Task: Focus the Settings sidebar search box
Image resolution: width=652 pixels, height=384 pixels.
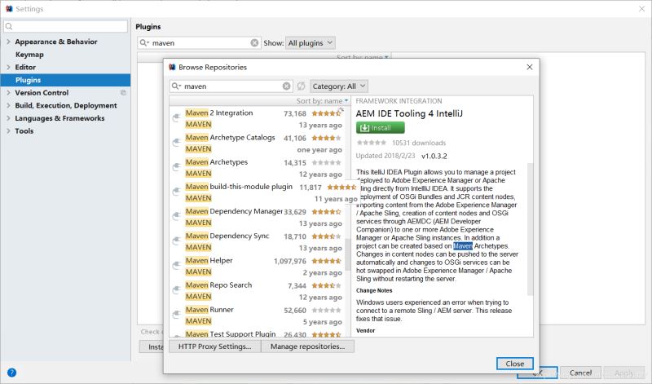Action: (x=66, y=26)
